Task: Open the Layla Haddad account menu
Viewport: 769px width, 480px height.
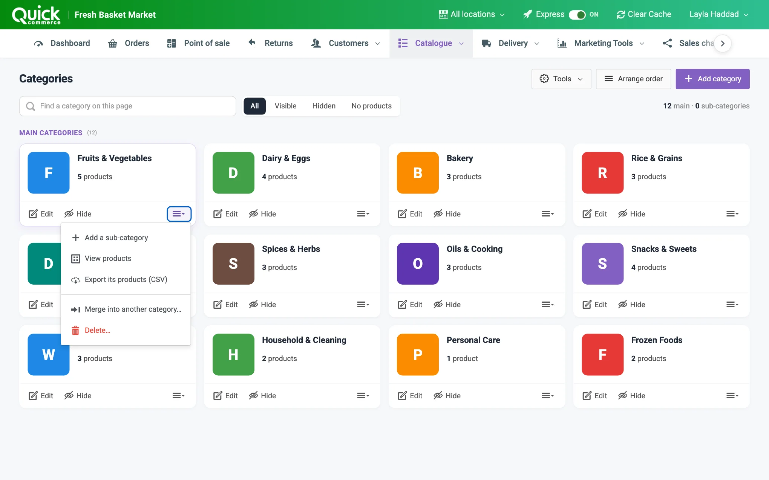Action: tap(719, 14)
